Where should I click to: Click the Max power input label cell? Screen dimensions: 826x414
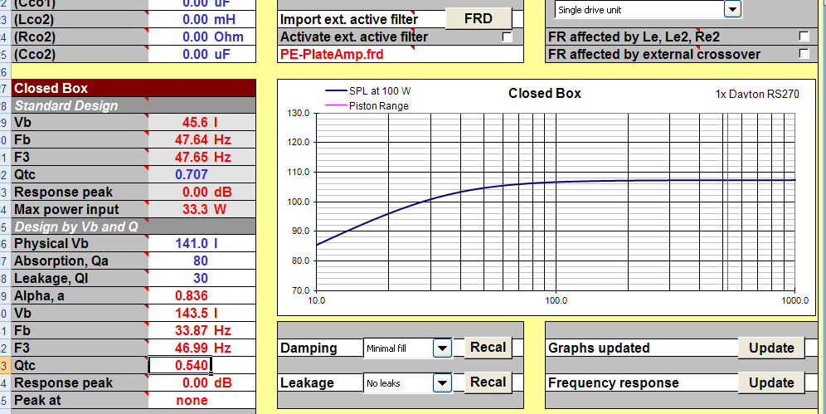80,210
